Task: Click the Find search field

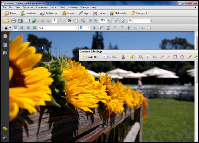Action: [x=139, y=20]
